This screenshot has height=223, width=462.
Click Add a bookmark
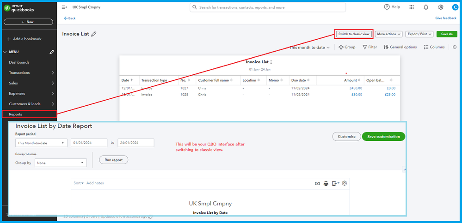(24, 39)
